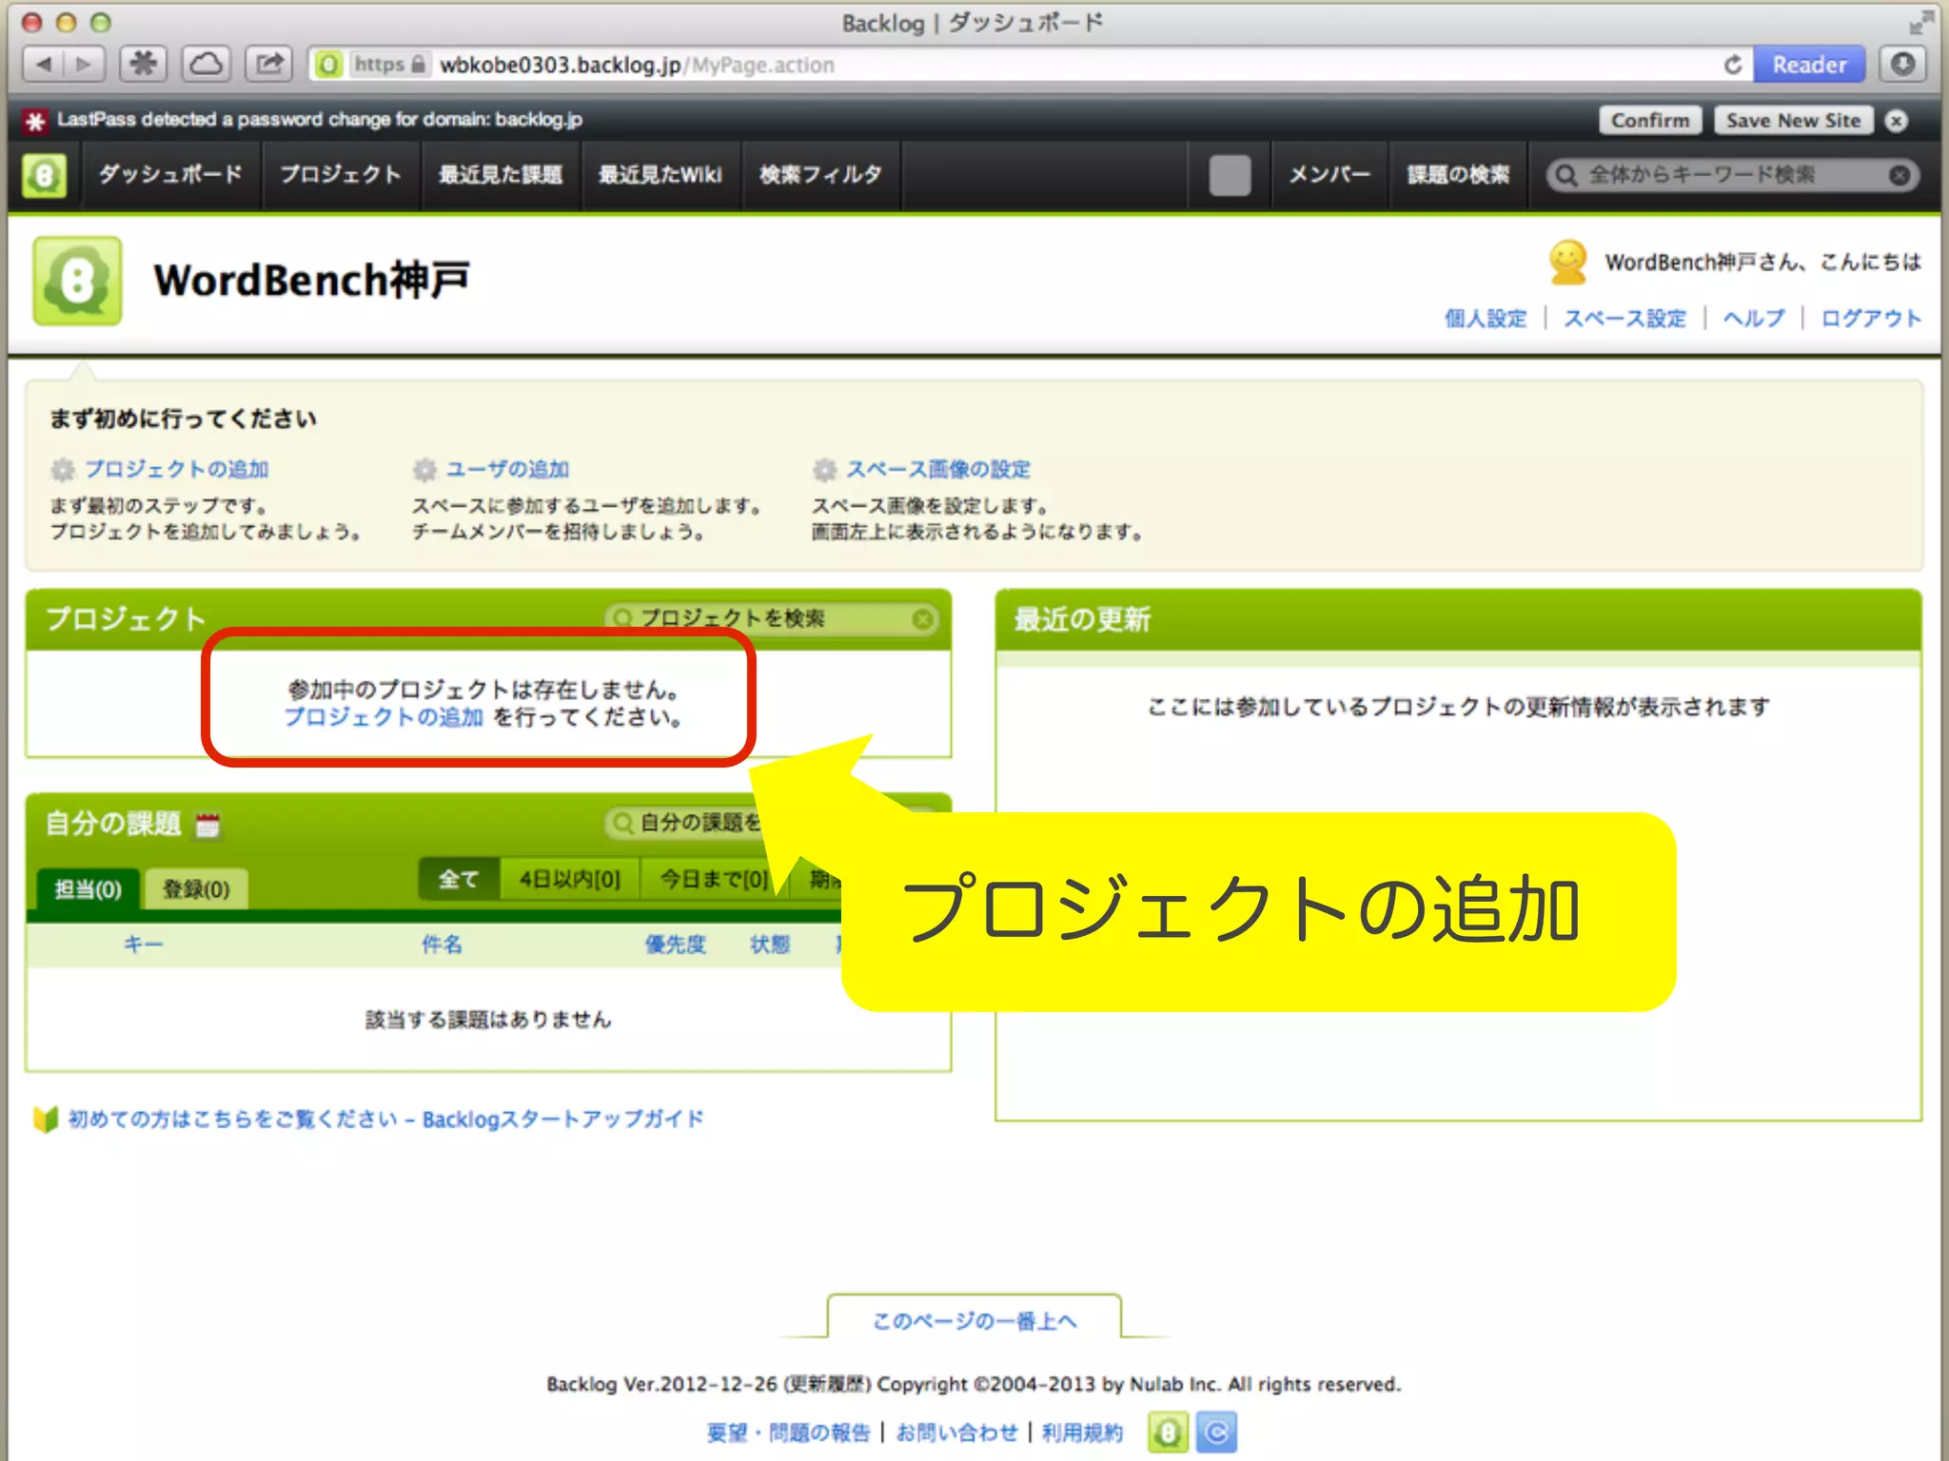Screen dimensions: 1949x1461
Task: Clear the global keyword search field
Action: 1900,175
